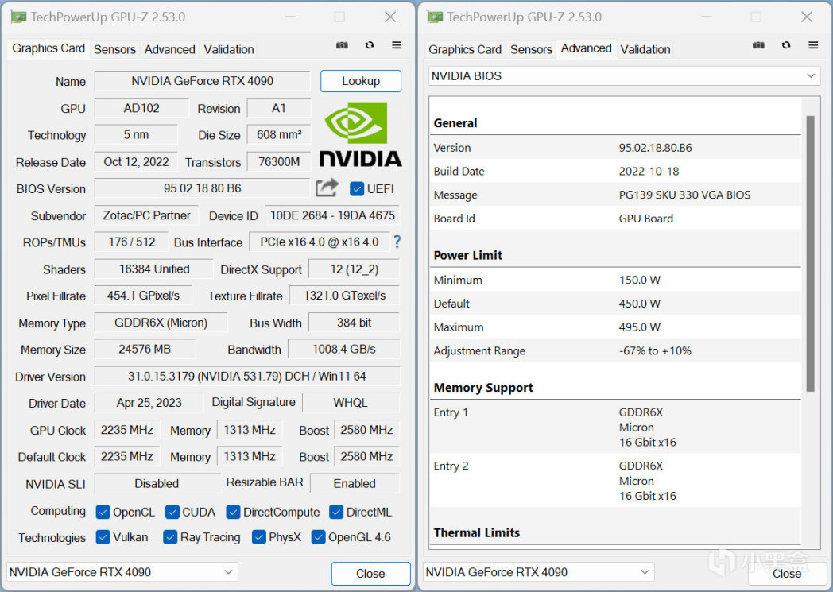Image resolution: width=833 pixels, height=592 pixels.
Task: Click the NVIDIA logo in left window
Action: tap(360, 135)
